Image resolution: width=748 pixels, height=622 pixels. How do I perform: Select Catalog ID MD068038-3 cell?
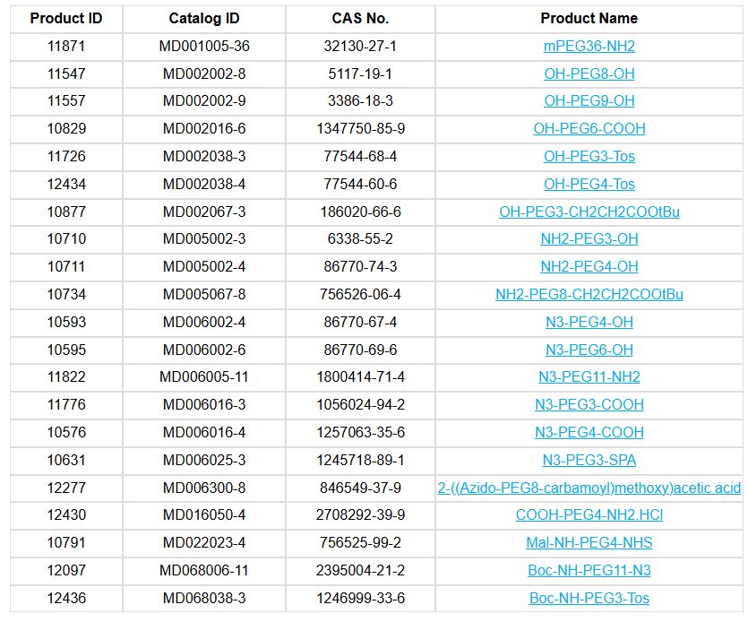(x=204, y=598)
